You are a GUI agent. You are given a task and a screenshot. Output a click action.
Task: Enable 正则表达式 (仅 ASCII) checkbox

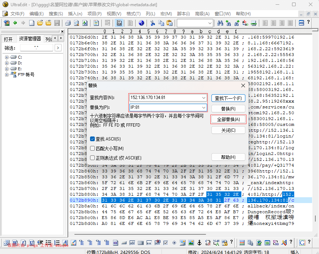[x=92, y=158]
